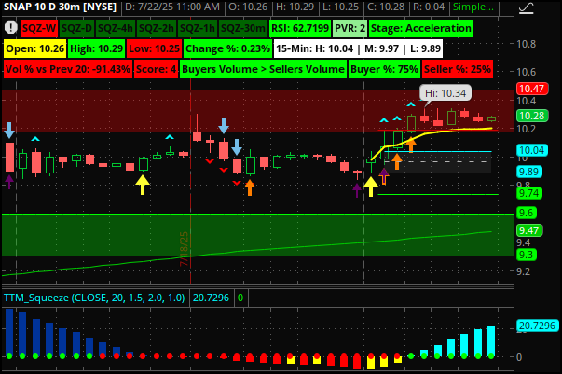Image resolution: width=562 pixels, height=374 pixels.
Task: Click the H: 10.29 header value
Action: (x=295, y=7)
